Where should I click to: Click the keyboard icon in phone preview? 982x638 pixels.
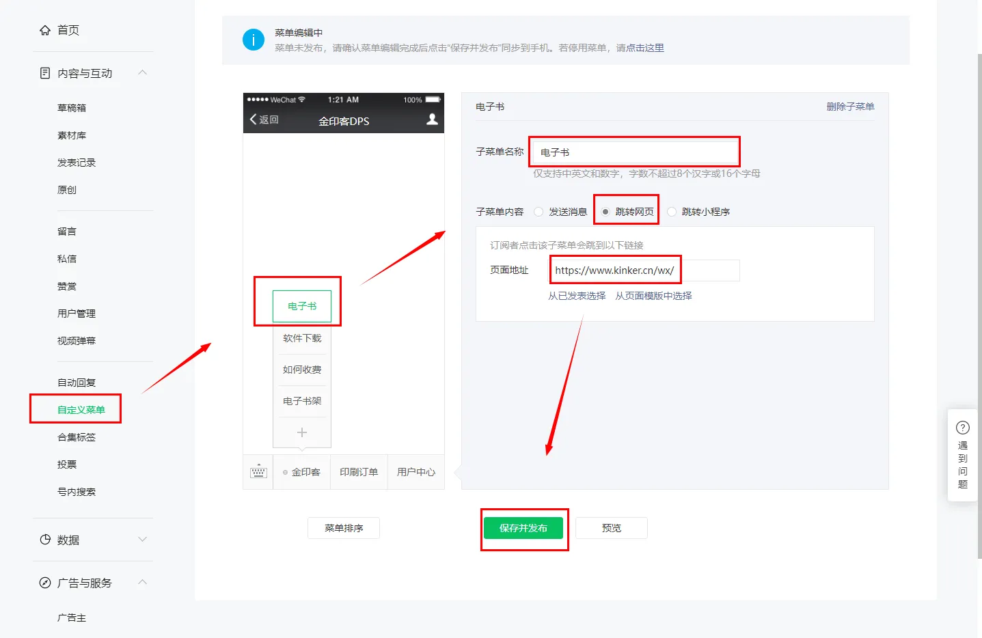click(x=258, y=472)
